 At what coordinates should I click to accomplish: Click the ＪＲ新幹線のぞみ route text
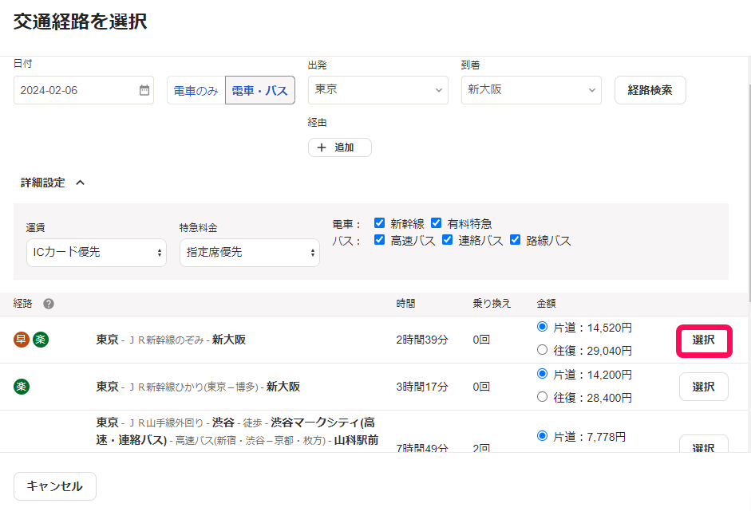[167, 340]
